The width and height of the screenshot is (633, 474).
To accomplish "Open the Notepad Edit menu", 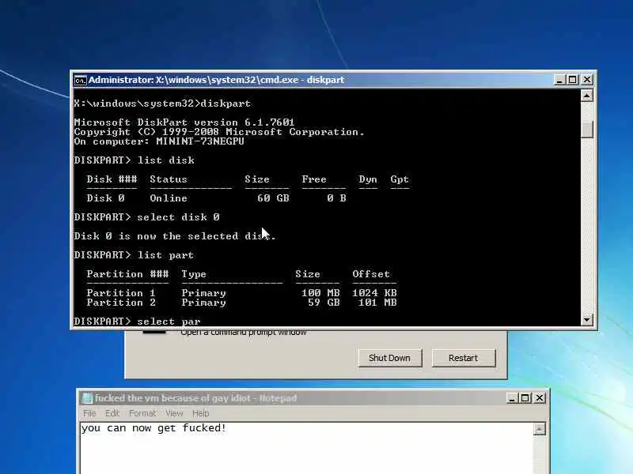I will 112,413.
